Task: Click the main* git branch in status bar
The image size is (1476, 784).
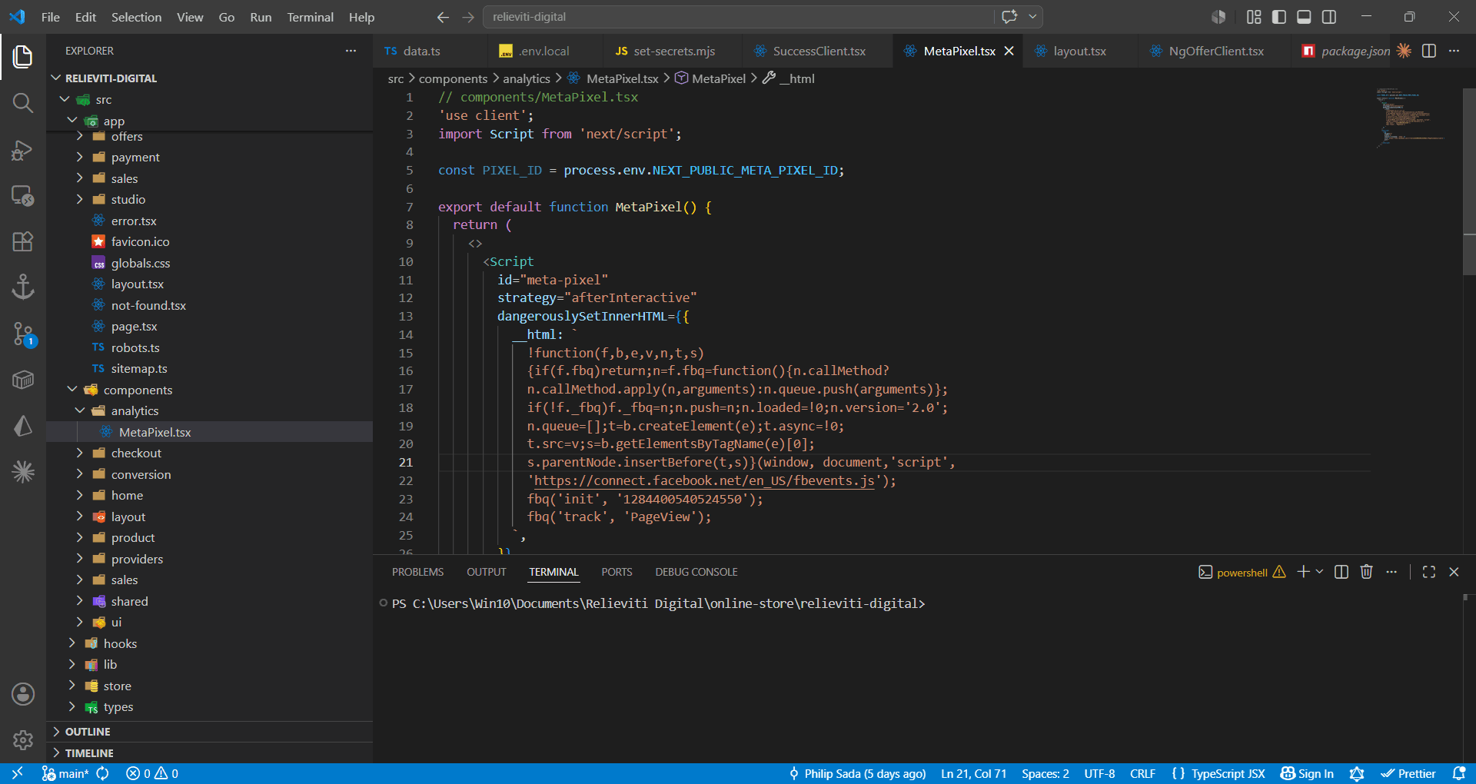Action: tap(65, 773)
